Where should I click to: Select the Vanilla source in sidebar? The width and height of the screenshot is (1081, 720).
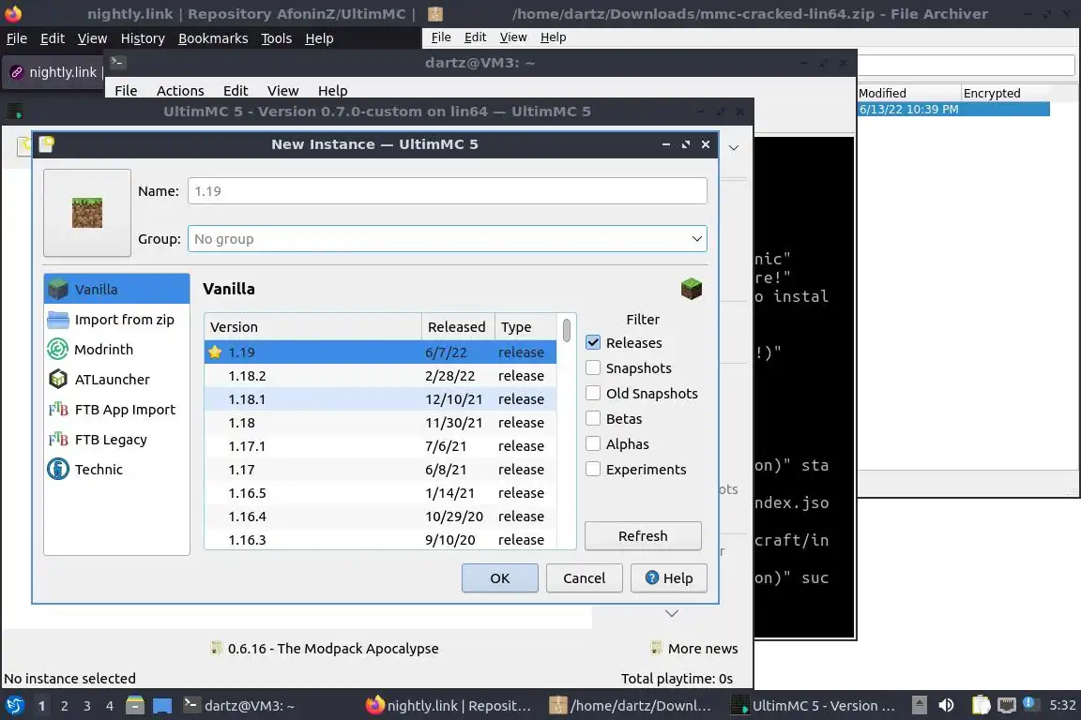(116, 290)
